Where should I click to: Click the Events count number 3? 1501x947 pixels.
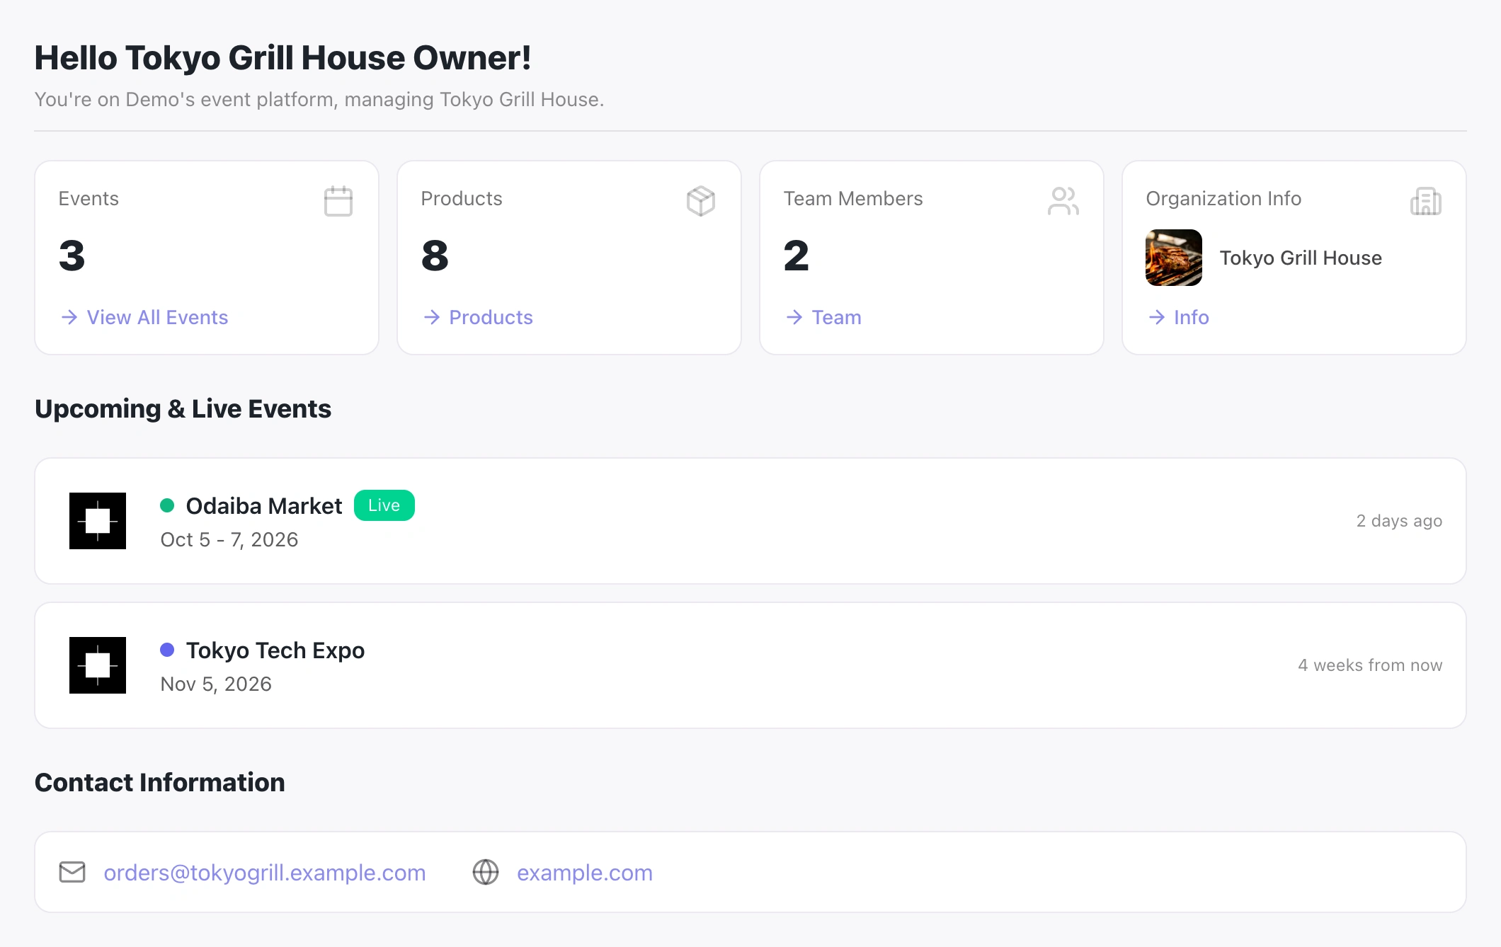click(x=72, y=256)
